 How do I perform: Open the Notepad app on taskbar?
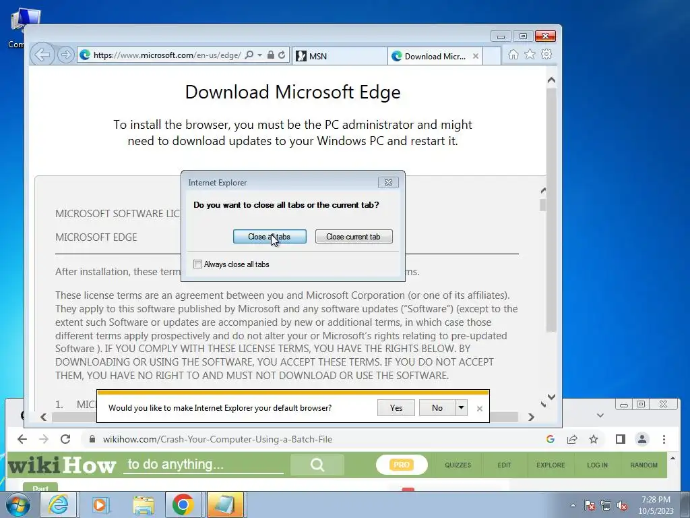[x=224, y=505]
